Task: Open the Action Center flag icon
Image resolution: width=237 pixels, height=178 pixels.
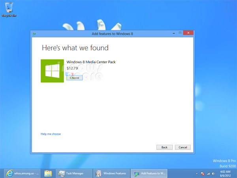Action: [x=203, y=174]
